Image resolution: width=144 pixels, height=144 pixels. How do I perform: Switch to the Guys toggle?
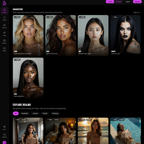click(118, 2)
